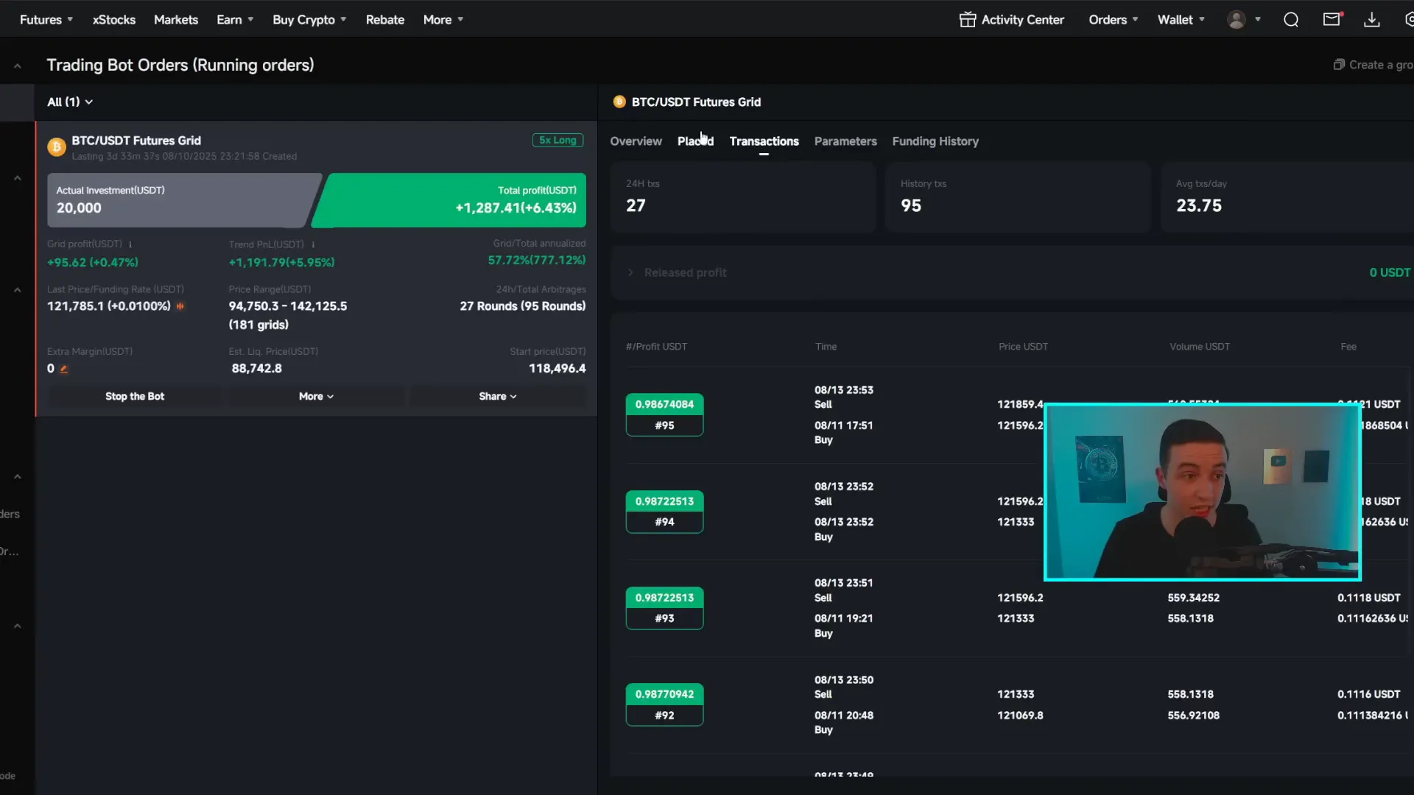This screenshot has width=1414, height=795.
Task: Open the Futures dropdown menu
Action: pyautogui.click(x=46, y=20)
